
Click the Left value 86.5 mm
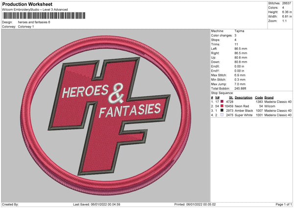(x=241, y=49)
